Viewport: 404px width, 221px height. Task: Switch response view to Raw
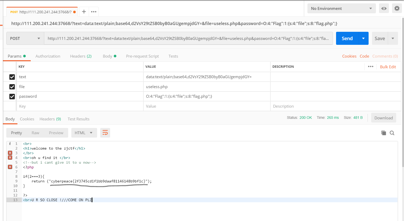click(35, 133)
